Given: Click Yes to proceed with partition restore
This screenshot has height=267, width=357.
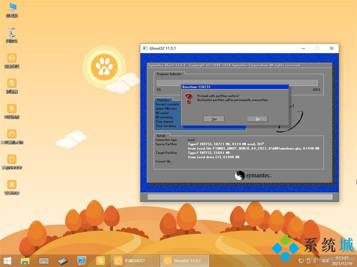Looking at the screenshot, I should [214, 119].
